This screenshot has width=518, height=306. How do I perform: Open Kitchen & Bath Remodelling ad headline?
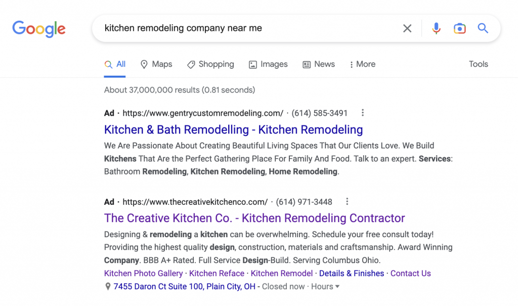[x=233, y=129]
